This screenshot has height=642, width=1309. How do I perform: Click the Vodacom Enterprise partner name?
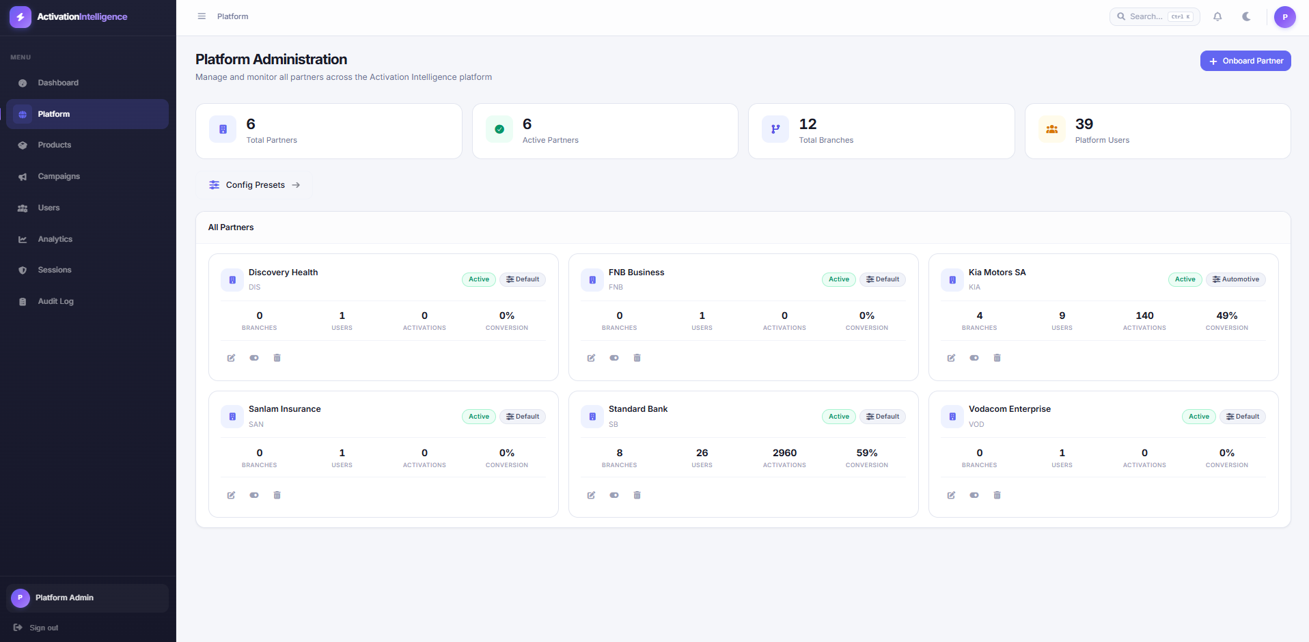[1010, 409]
